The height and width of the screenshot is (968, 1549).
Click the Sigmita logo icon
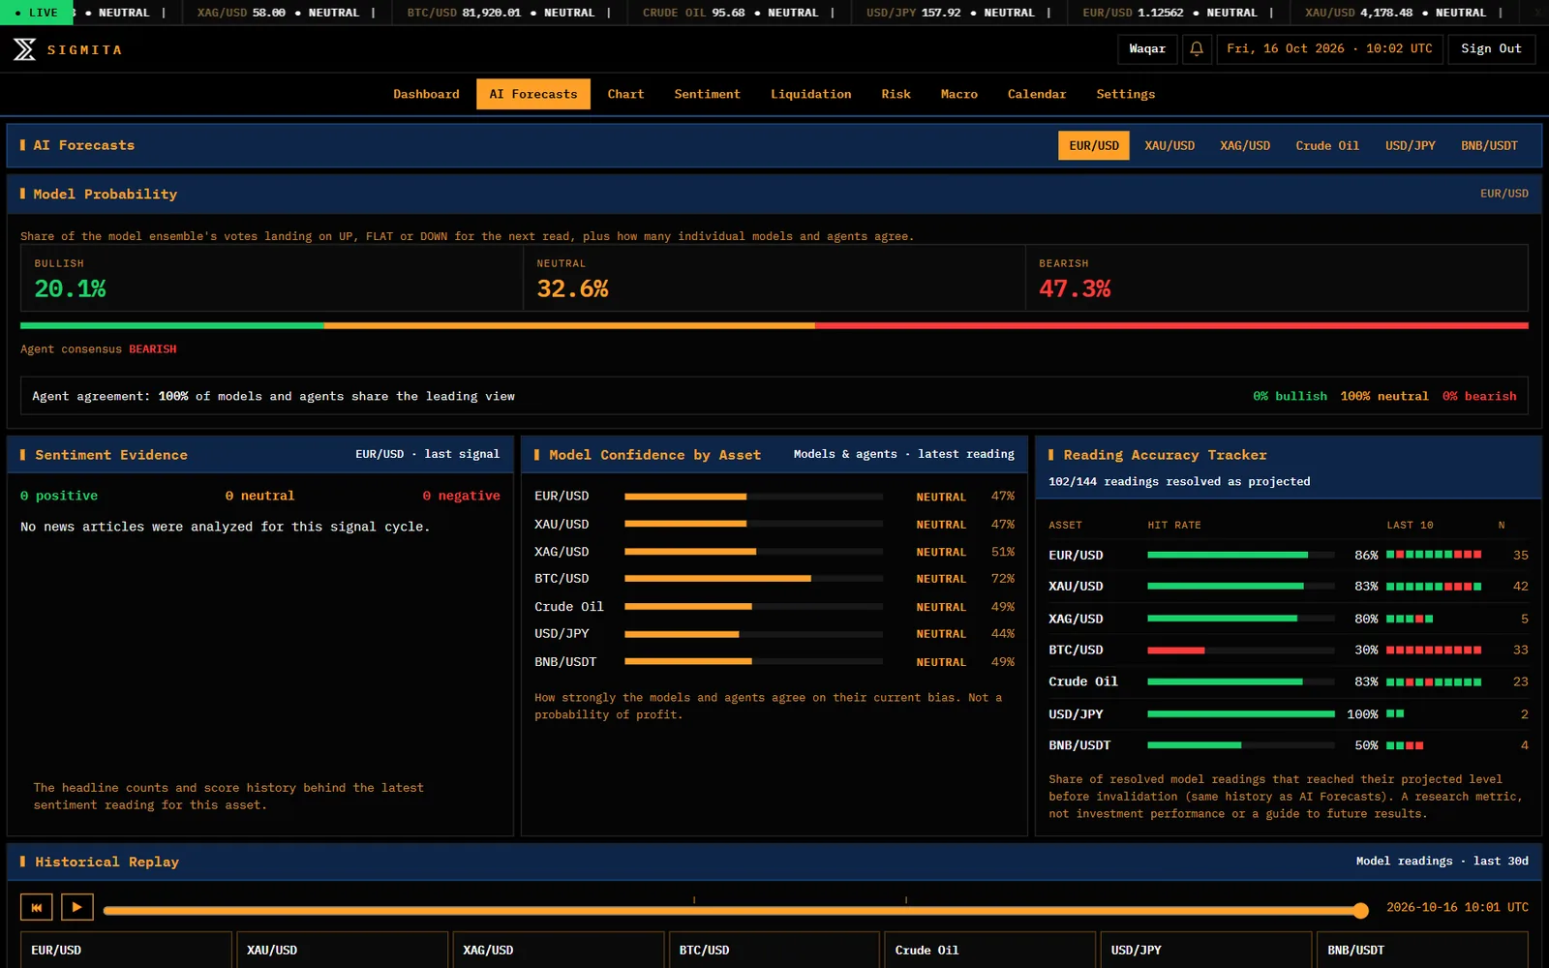tap(24, 49)
